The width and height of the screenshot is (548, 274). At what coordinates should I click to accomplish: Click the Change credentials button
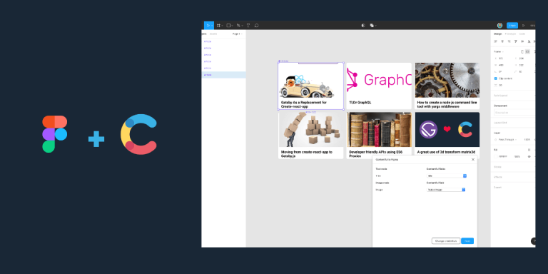pyautogui.click(x=446, y=240)
